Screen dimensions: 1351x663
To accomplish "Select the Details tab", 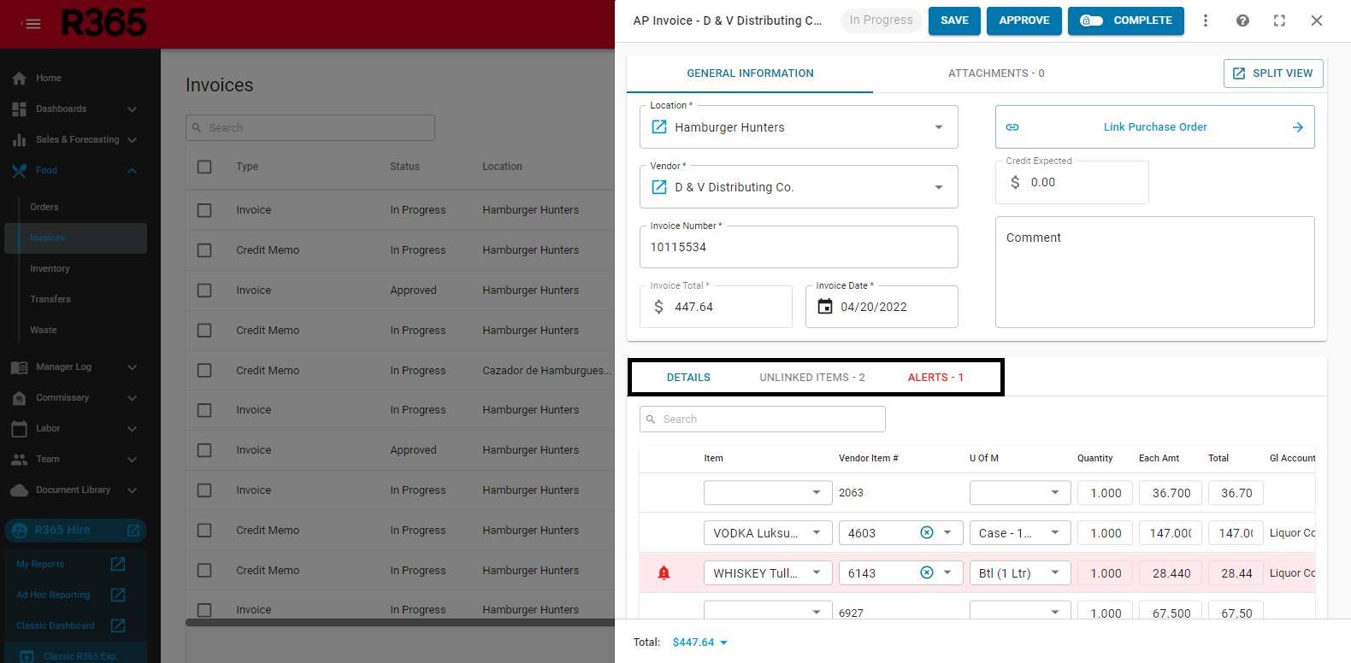I will tap(688, 378).
